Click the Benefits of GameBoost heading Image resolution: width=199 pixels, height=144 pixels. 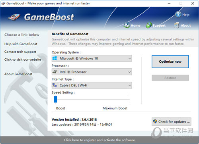pos(70,34)
